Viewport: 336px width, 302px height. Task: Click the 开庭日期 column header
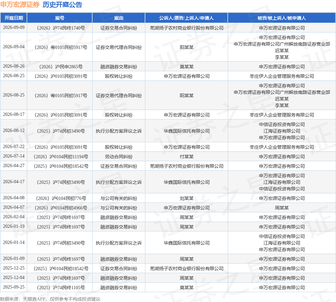14,18
